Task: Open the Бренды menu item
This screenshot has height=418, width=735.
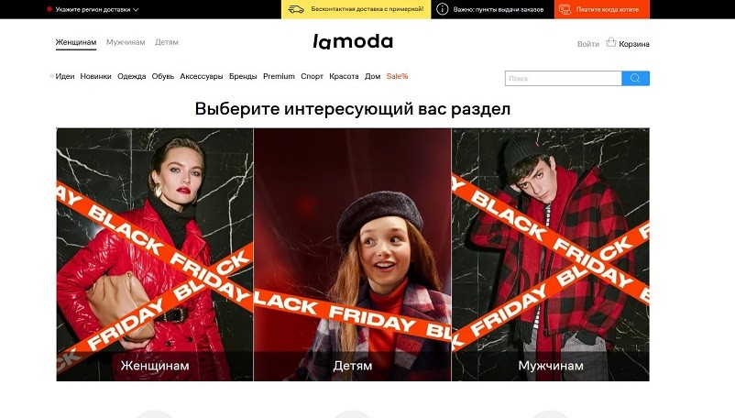Action: coord(243,76)
